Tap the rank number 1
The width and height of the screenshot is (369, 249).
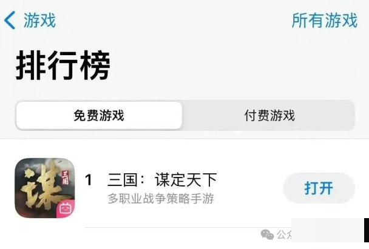89,180
